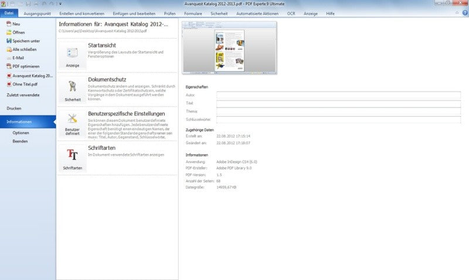The image size is (469, 280).
Task: Open the Formulare ribbon tab
Action: (x=193, y=13)
